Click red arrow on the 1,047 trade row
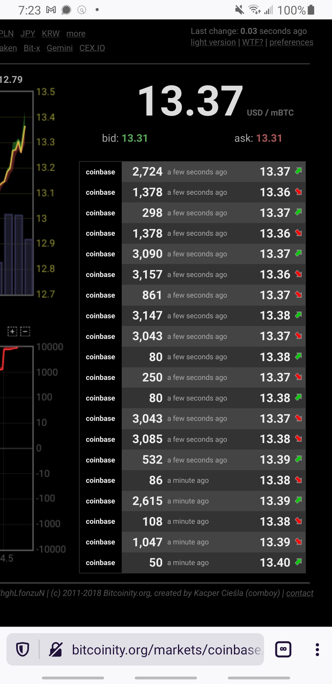Screen dimensions: 332x684 coord(298,541)
